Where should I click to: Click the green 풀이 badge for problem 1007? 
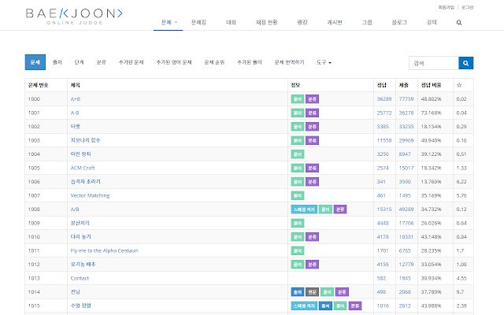298,195
